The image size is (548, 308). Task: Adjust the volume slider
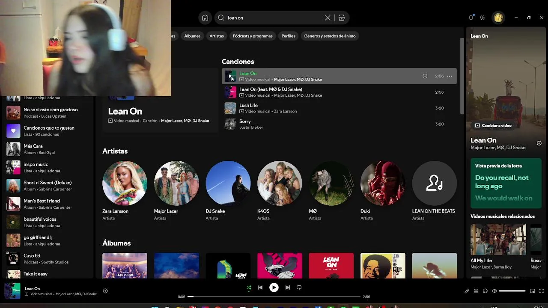pos(512,291)
